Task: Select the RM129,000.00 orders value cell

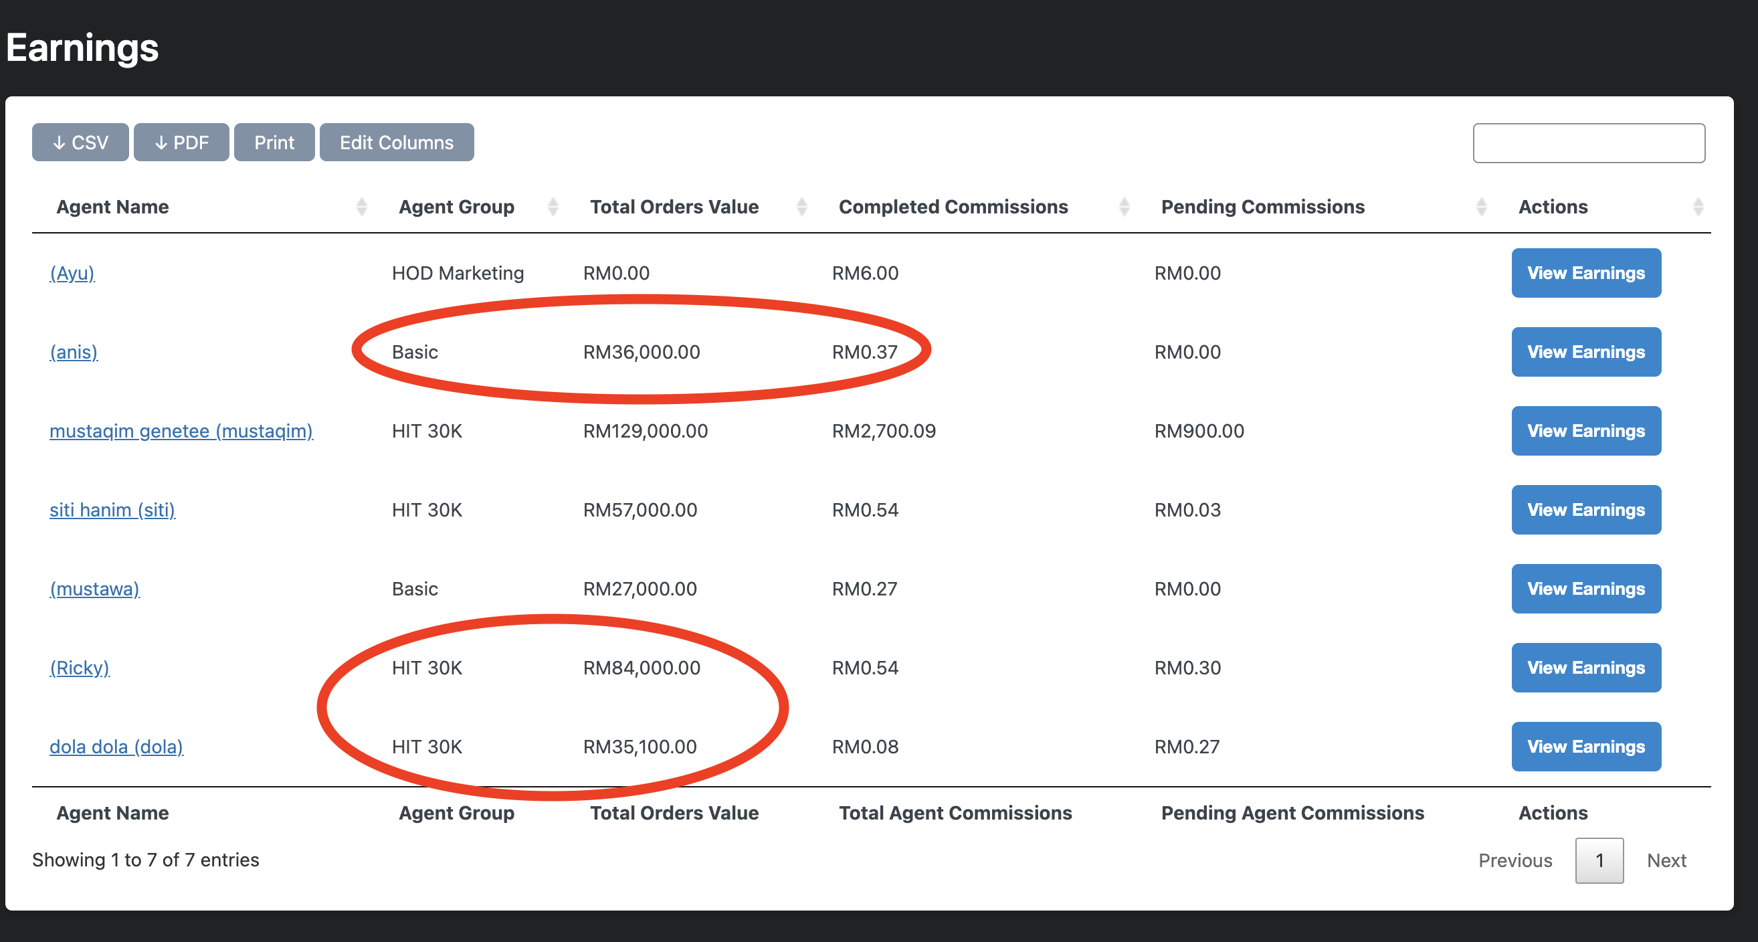Action: [645, 431]
